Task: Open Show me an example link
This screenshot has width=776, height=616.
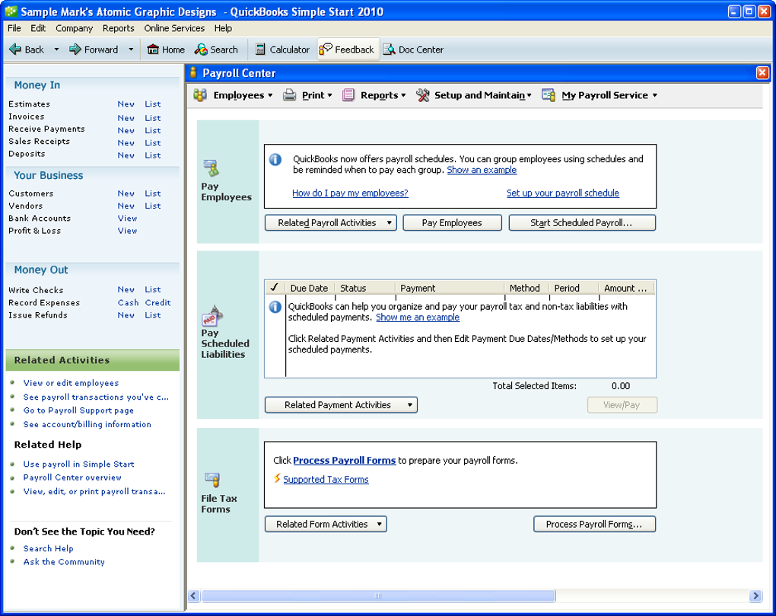Action: 418,318
